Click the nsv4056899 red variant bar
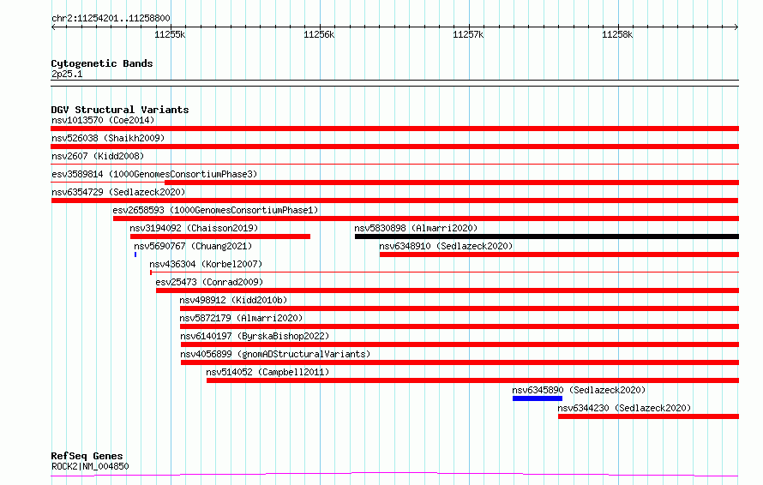Viewport: 763px width, 485px height. click(460, 362)
